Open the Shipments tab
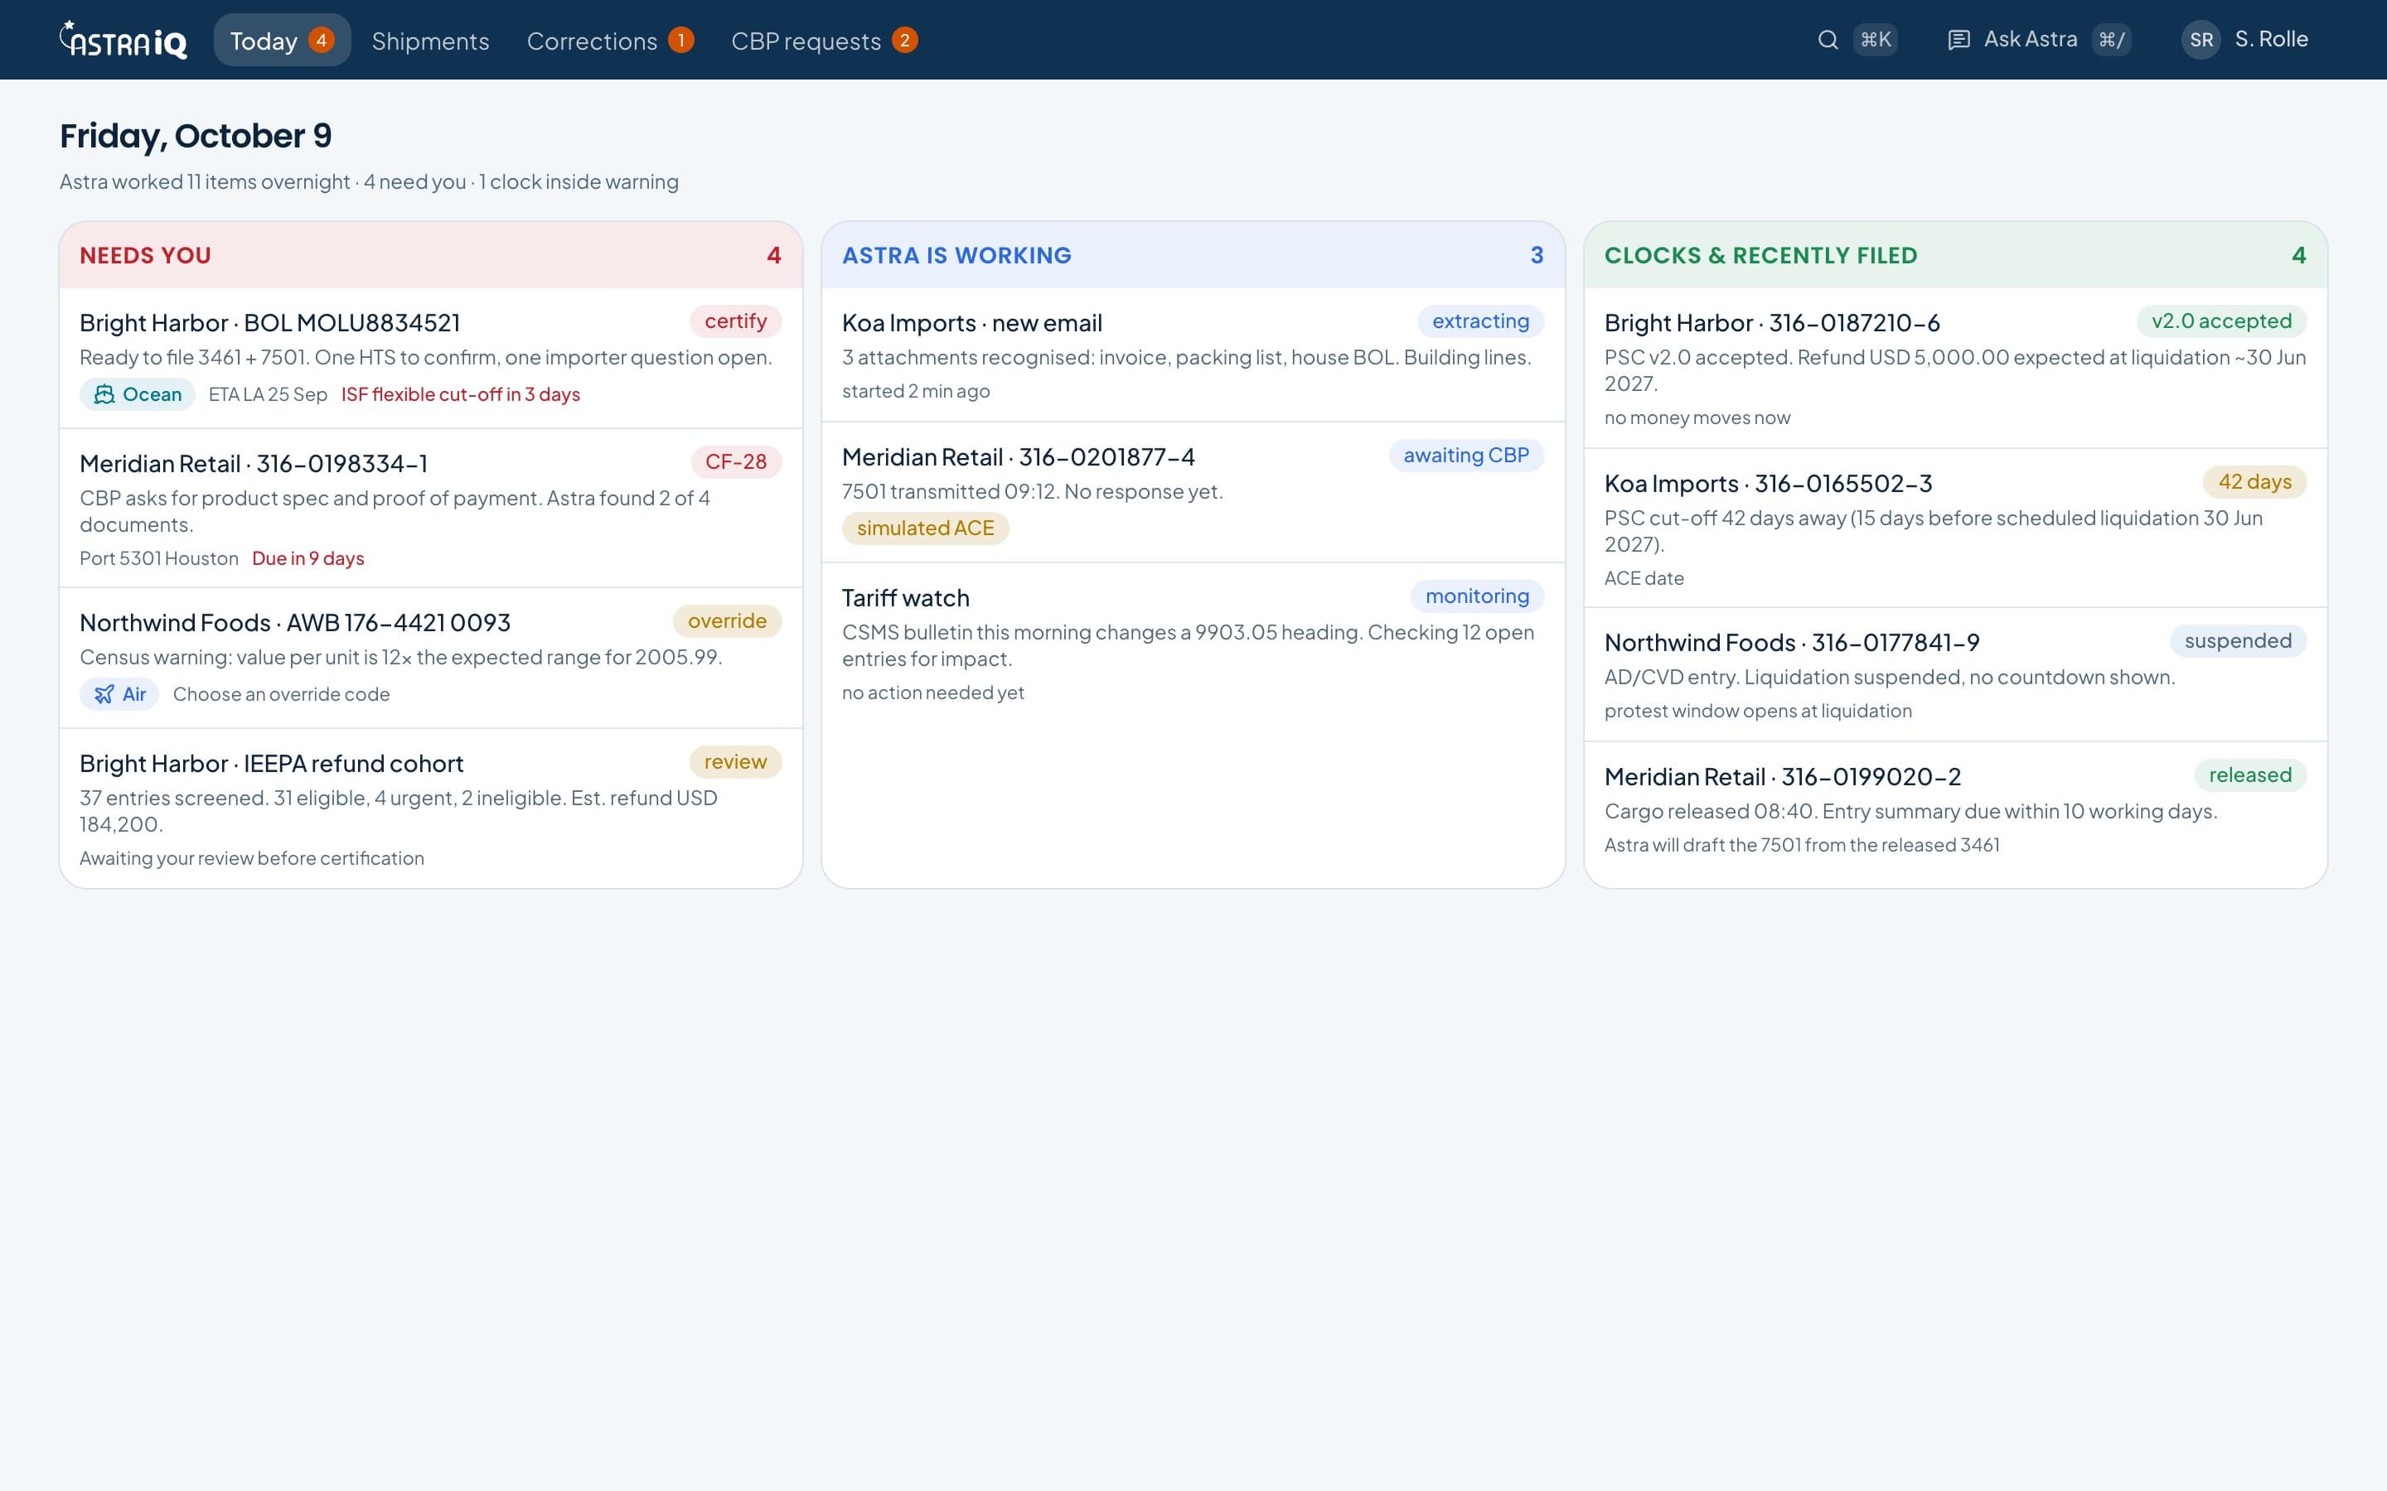The height and width of the screenshot is (1491, 2387). [x=430, y=41]
